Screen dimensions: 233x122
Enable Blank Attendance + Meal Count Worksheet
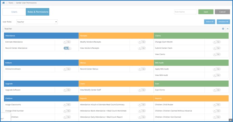142,111
